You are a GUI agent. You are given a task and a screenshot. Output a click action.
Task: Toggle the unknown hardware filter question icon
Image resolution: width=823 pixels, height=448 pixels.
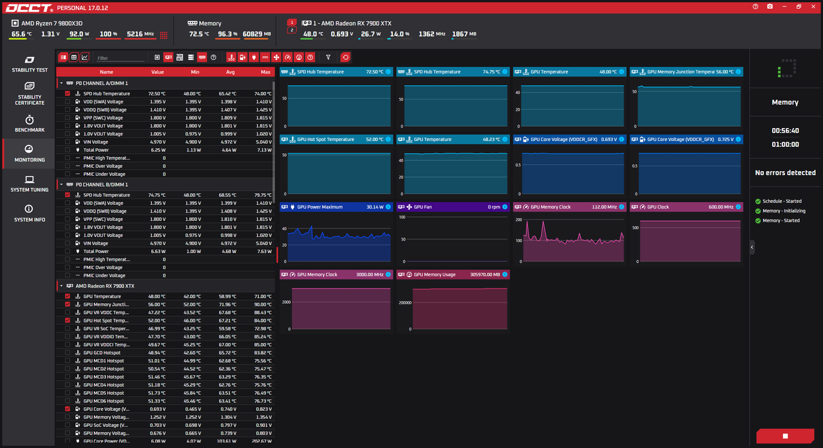[x=213, y=57]
